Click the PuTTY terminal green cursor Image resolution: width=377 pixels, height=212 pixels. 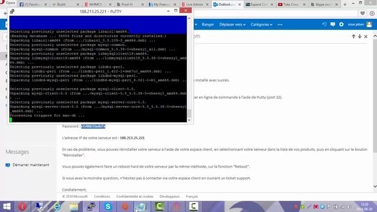(11, 120)
